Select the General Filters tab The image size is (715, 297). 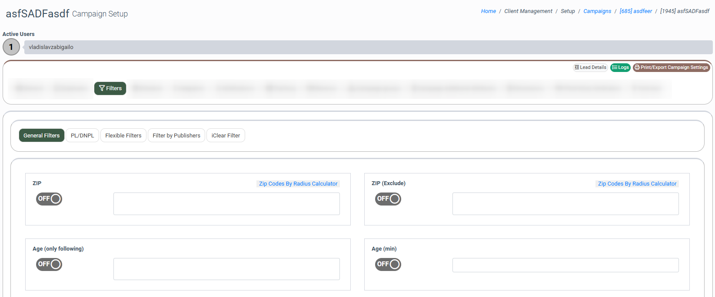[x=42, y=136]
